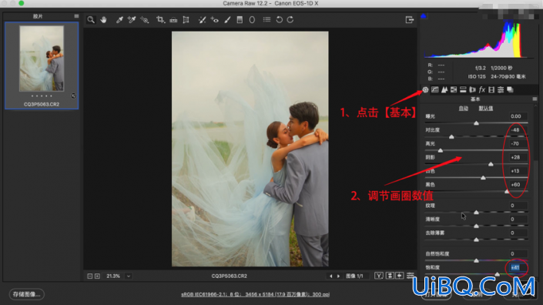Image resolution: width=543 pixels, height=305 pixels.
Task: Toggle shadow clipping warning triangle
Action: 423,15
